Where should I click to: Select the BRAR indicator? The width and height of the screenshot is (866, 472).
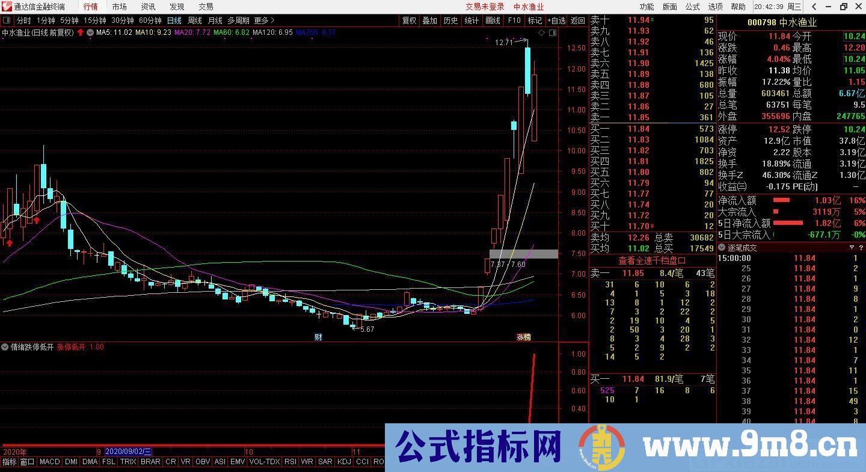[150, 462]
